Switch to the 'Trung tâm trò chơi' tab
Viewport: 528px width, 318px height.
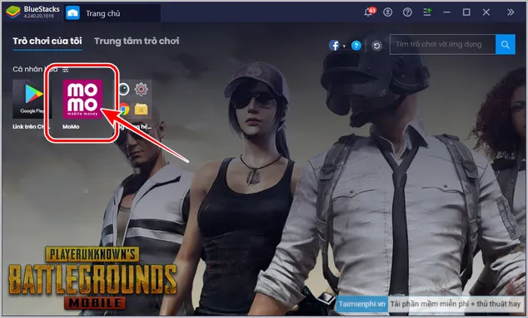137,41
